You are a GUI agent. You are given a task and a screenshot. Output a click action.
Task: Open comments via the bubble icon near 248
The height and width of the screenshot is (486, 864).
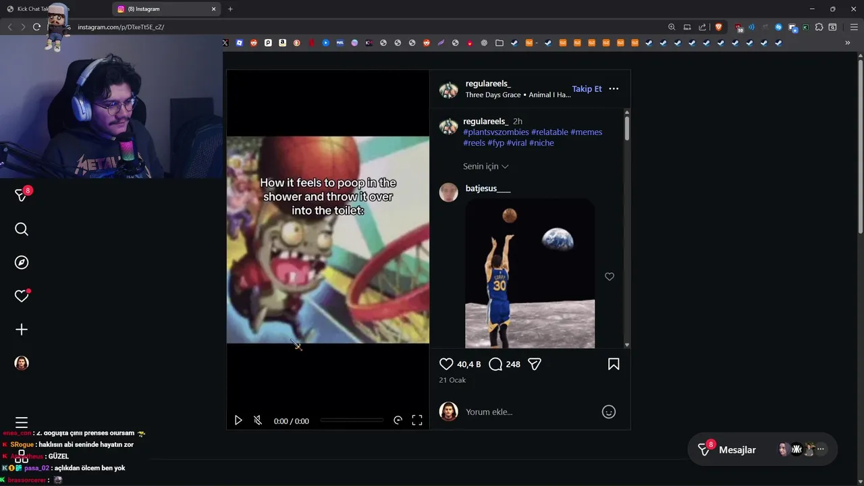[495, 364]
